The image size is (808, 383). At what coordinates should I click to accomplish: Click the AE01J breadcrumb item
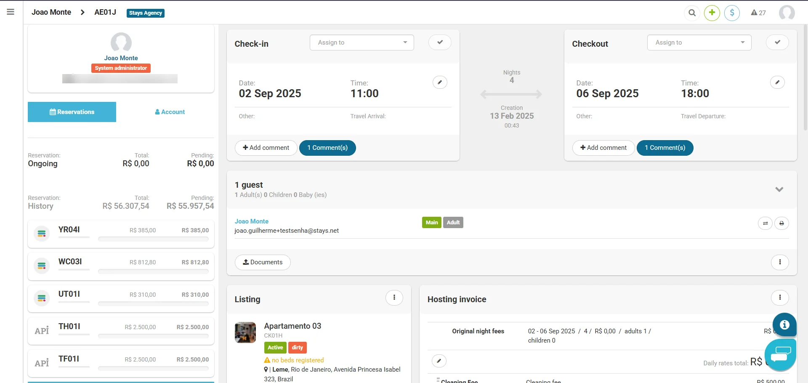pos(105,12)
